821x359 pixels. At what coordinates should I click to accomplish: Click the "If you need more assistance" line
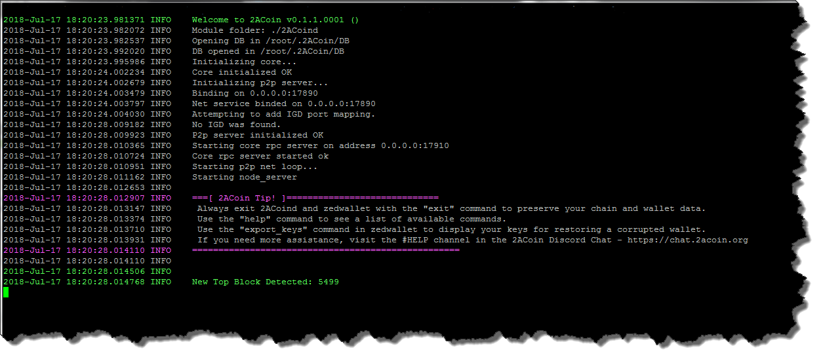click(472, 240)
